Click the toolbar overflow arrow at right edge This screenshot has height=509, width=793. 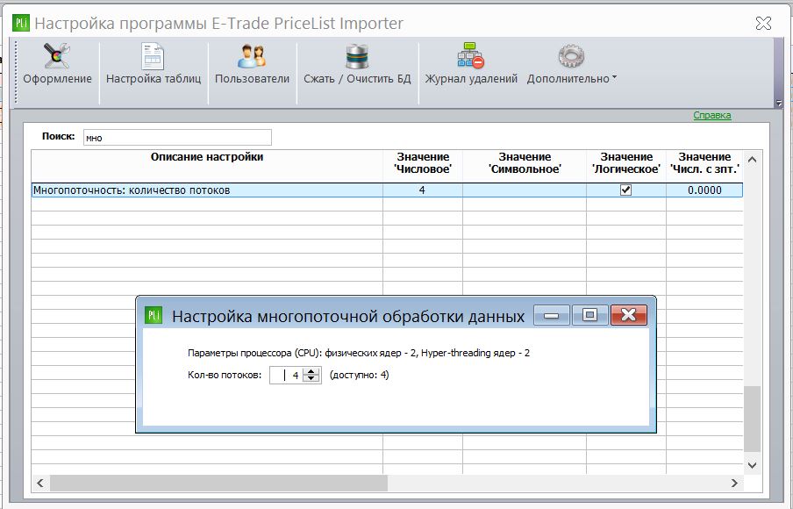click(x=779, y=104)
